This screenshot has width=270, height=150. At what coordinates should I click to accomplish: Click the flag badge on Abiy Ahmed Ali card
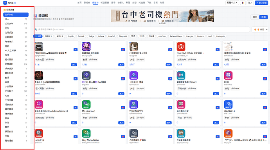123,137
